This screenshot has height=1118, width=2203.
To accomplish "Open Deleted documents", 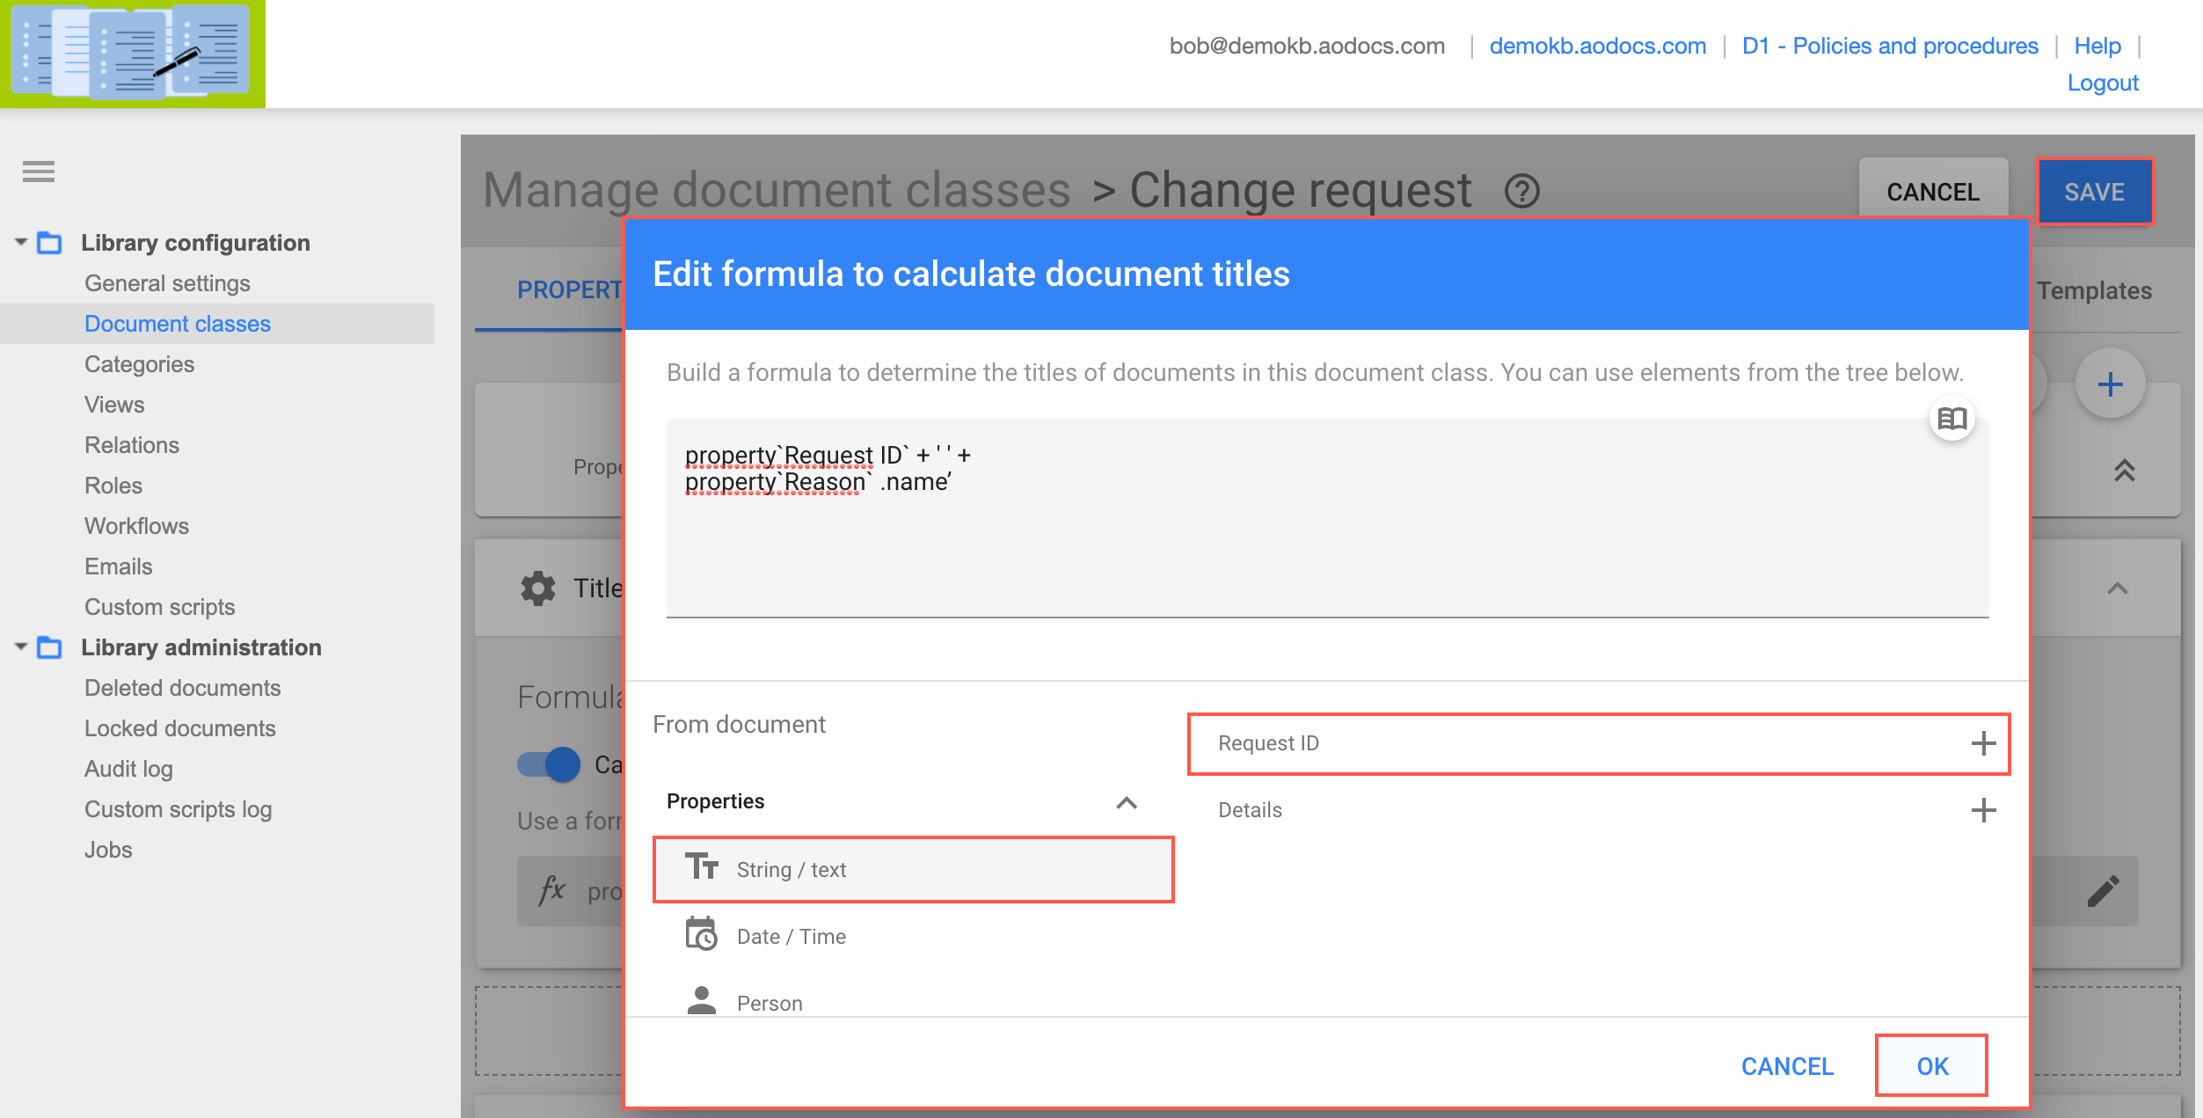I will (x=183, y=688).
